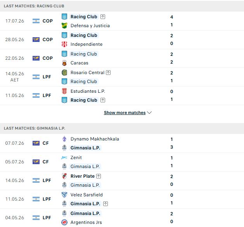Screen dimensions: 244x227
Task: Click the River Plate crest icon
Action: pyautogui.click(x=64, y=176)
